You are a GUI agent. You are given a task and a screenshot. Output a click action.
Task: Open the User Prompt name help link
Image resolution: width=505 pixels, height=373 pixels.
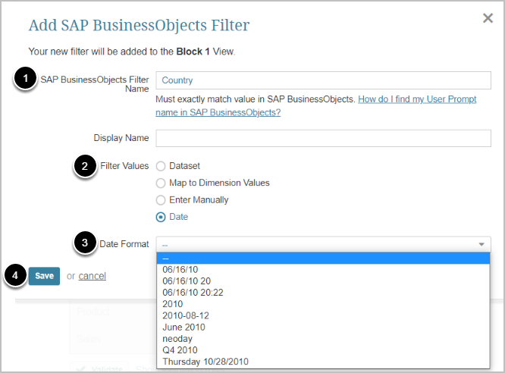pos(417,99)
